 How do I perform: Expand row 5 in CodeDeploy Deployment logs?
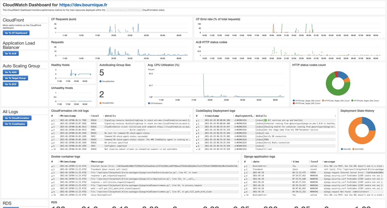click(x=197, y=133)
